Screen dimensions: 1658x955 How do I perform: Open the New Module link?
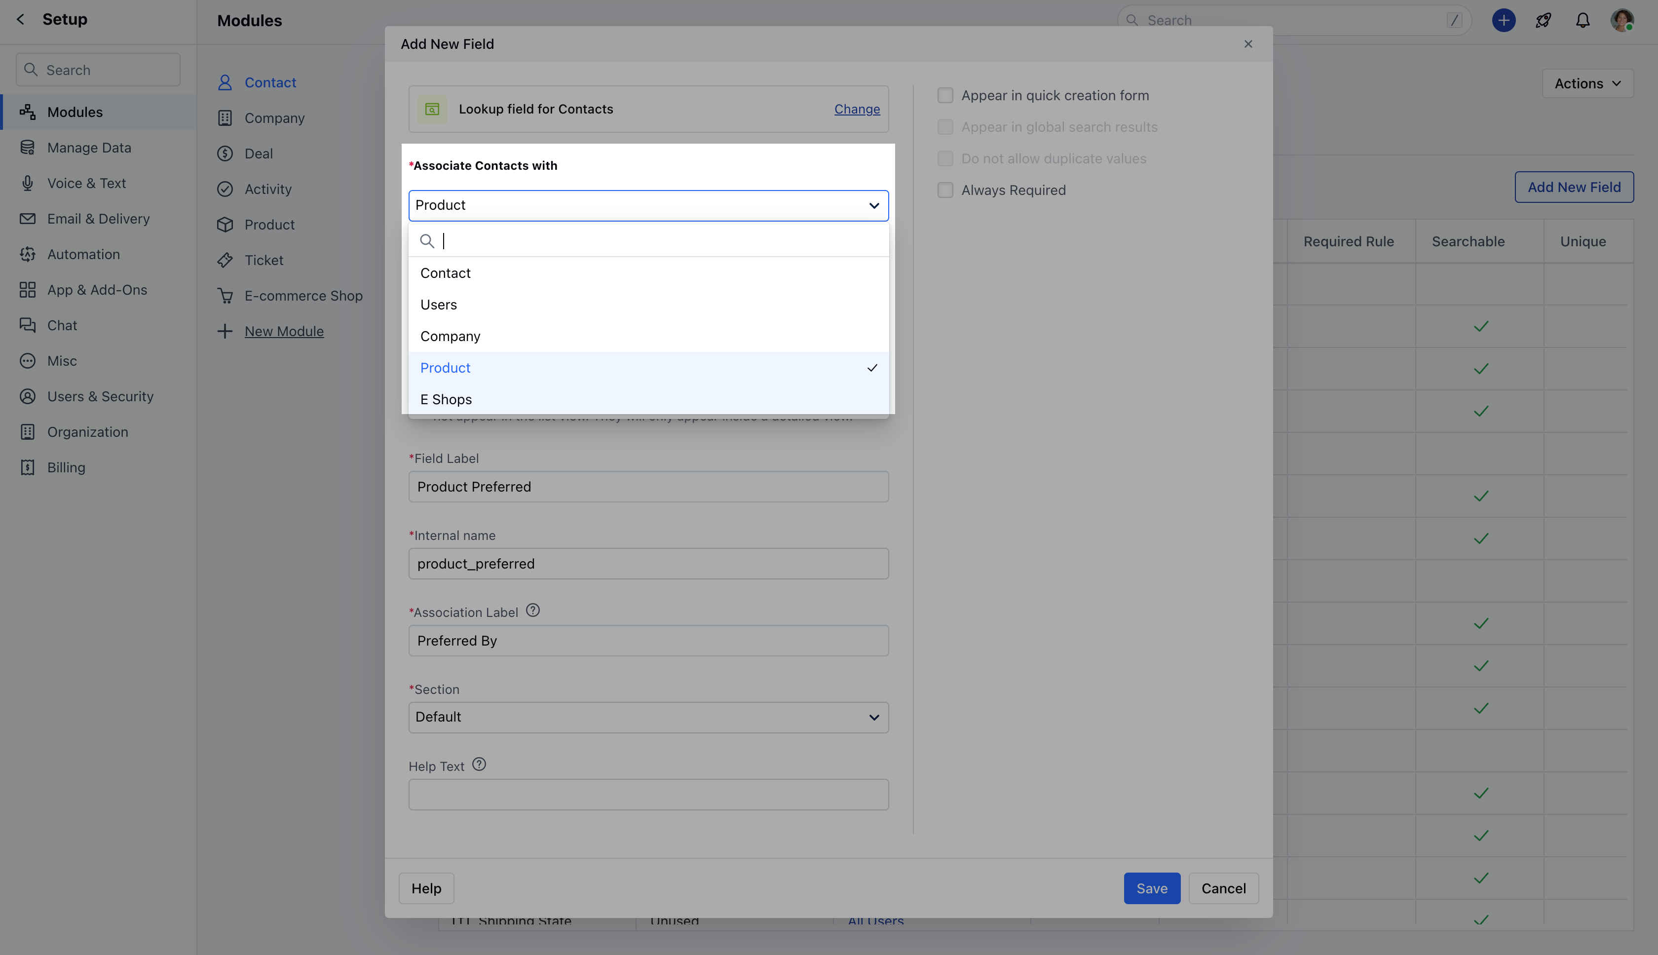pos(284,331)
